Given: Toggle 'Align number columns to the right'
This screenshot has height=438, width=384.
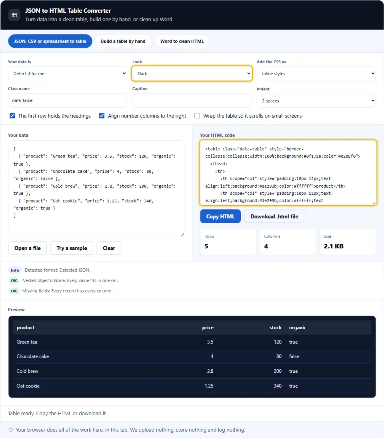Looking at the screenshot, I should [x=102, y=116].
